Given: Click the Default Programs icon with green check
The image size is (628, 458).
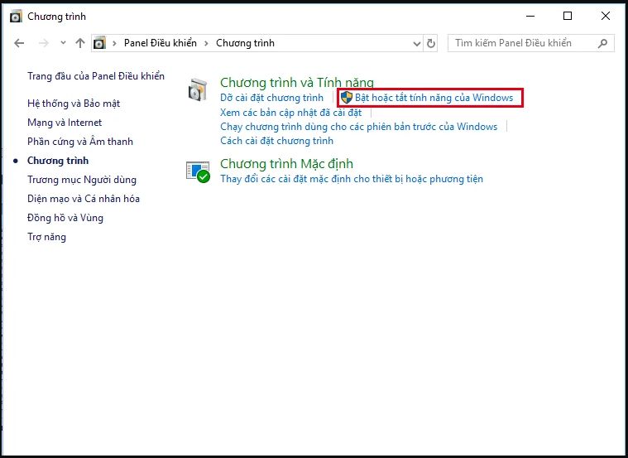Looking at the screenshot, I should [199, 171].
